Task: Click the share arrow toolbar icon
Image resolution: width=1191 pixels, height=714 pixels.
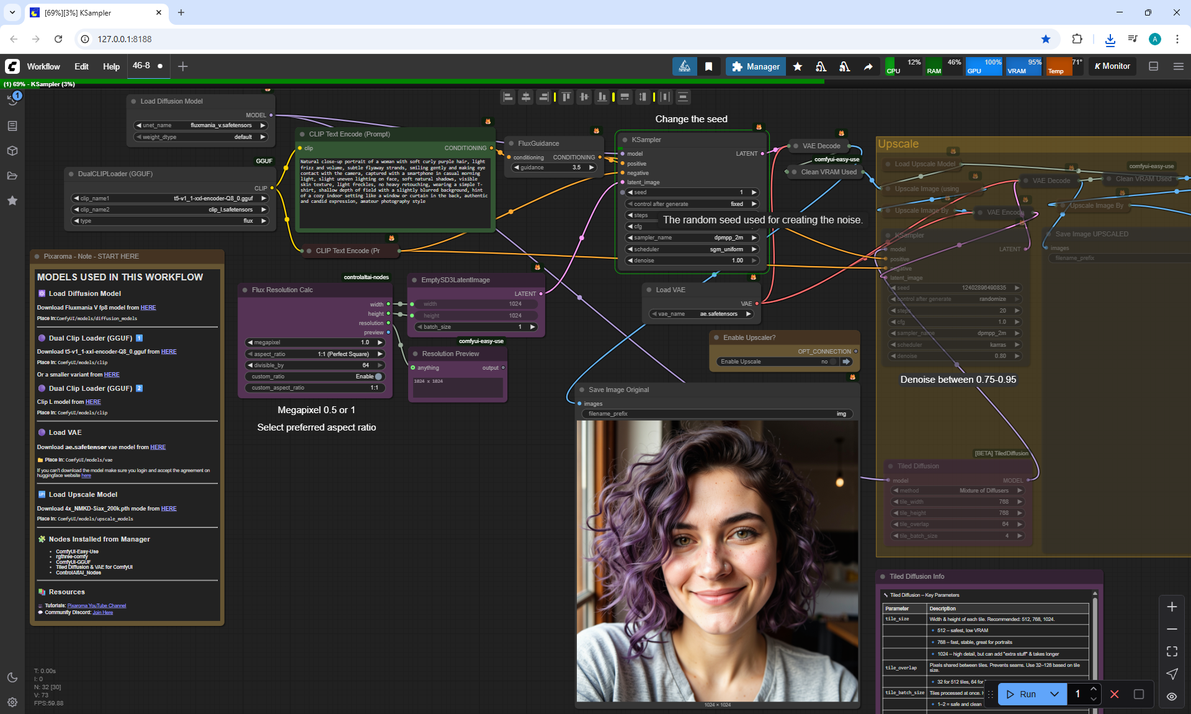Action: (x=868, y=66)
